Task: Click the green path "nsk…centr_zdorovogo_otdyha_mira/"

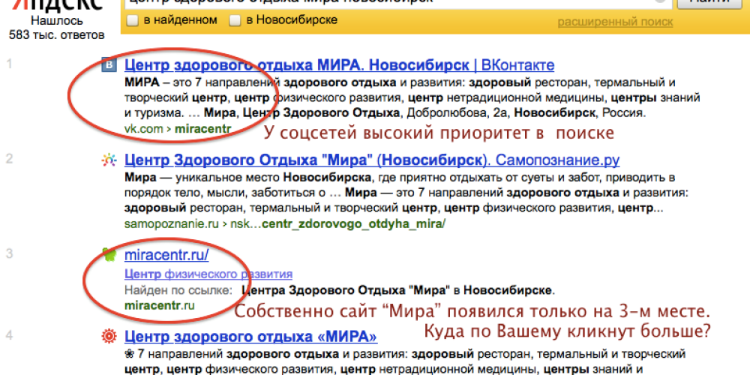Action: pyautogui.click(x=337, y=223)
